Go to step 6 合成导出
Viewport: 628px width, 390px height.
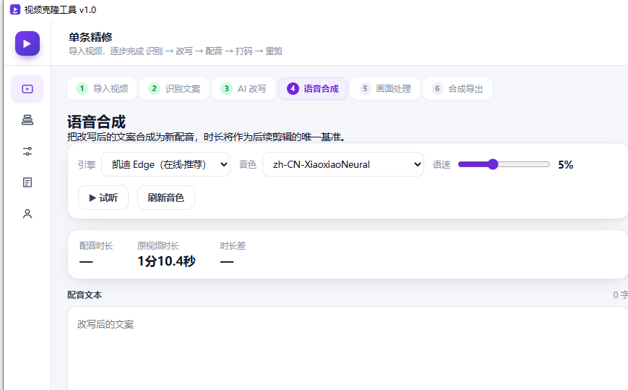[x=457, y=88]
